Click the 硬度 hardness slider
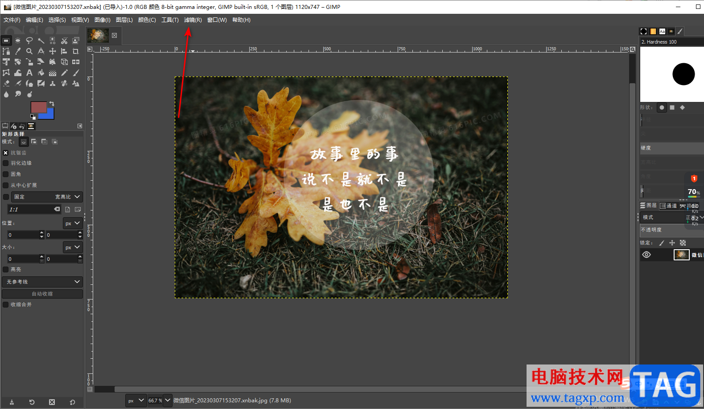Screen dimensions: 704x409 tap(672, 148)
